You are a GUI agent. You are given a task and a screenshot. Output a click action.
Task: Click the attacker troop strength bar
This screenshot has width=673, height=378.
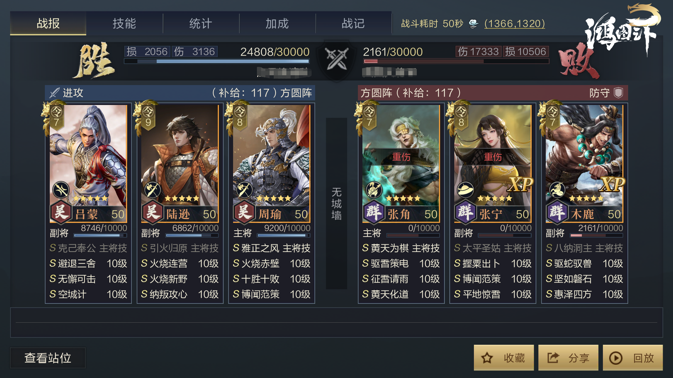[217, 61]
